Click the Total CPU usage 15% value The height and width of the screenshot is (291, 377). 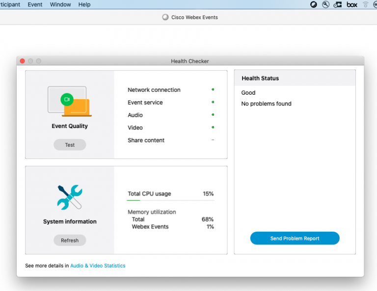[x=208, y=194]
